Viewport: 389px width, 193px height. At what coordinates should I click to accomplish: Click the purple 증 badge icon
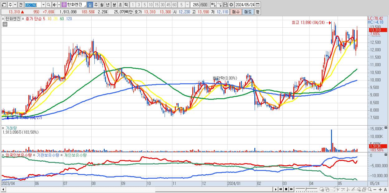(x=64, y=5)
